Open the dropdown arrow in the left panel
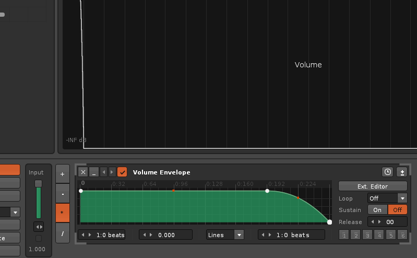The height and width of the screenshot is (258, 417). coord(15,212)
